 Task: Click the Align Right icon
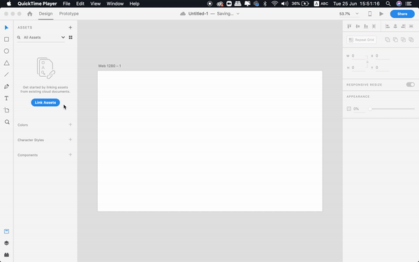coord(403,27)
